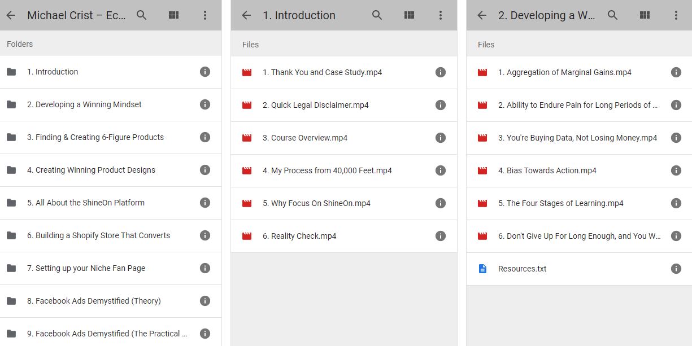Open the 1. Introduction folder

click(111, 72)
